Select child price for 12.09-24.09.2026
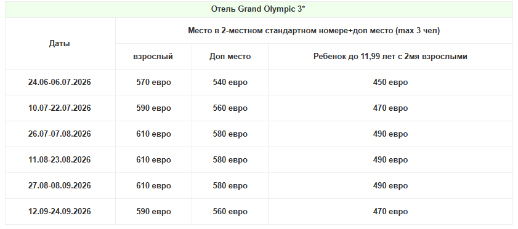This screenshot has width=518, height=229. pyautogui.click(x=391, y=211)
